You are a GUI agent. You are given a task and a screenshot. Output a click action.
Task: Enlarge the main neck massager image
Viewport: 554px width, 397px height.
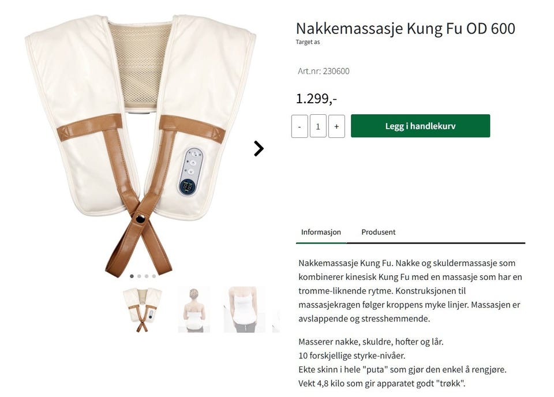(x=141, y=145)
